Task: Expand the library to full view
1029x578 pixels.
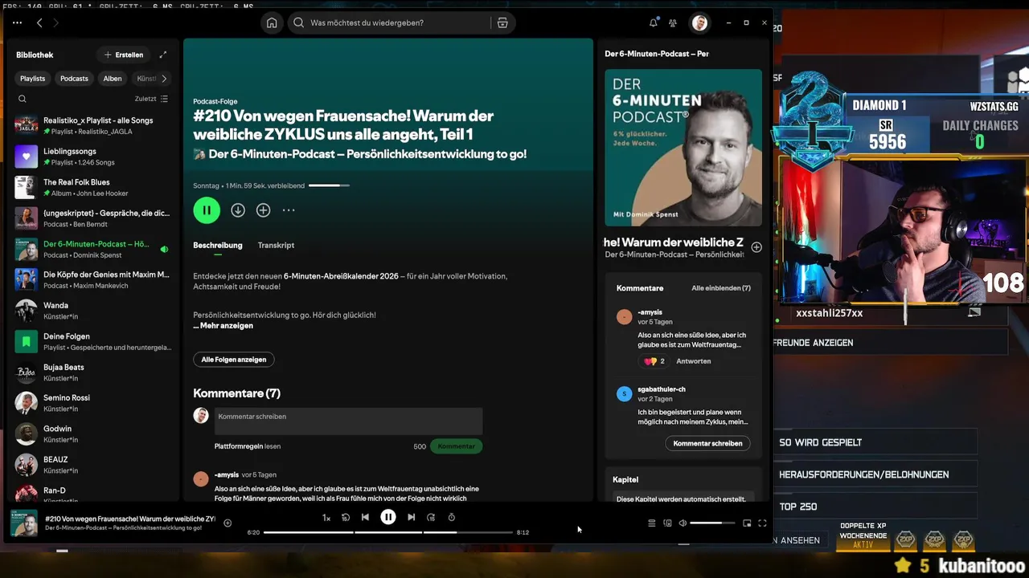Action: coord(162,55)
